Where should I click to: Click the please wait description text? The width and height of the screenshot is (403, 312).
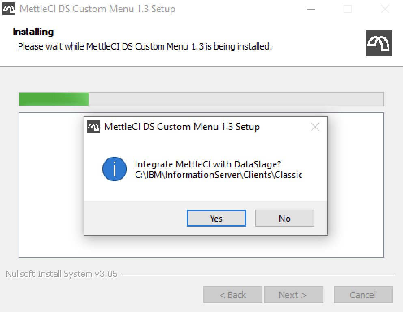[x=144, y=46]
